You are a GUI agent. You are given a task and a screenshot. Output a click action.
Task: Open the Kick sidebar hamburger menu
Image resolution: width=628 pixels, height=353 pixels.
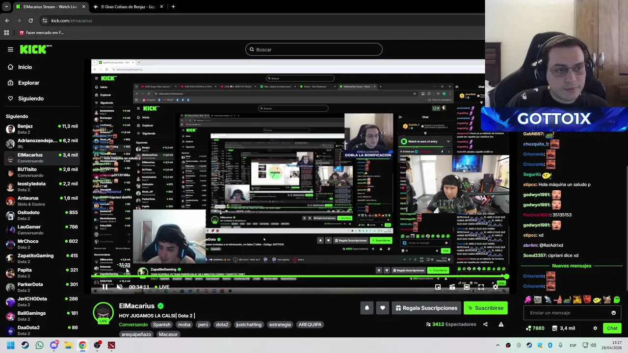[x=10, y=50]
